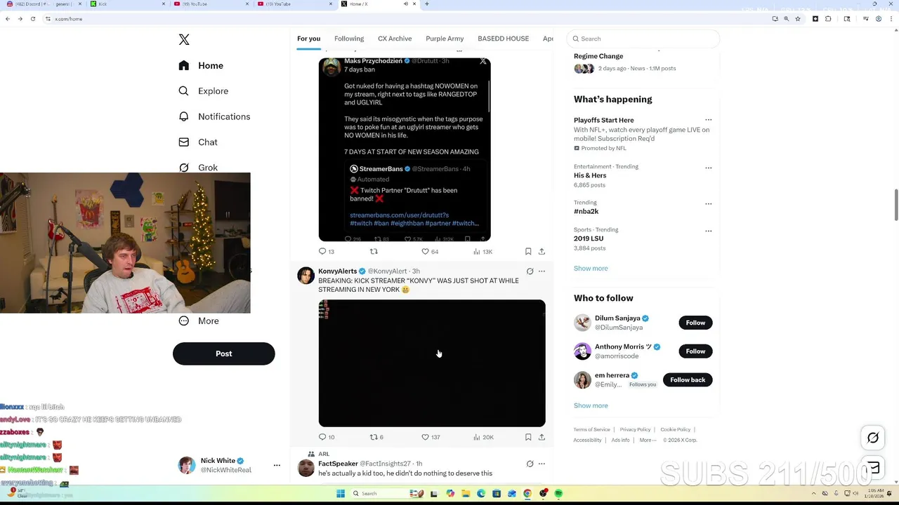Image resolution: width=899 pixels, height=505 pixels.
Task: Click the x.com/home address bar
Action: (407, 19)
